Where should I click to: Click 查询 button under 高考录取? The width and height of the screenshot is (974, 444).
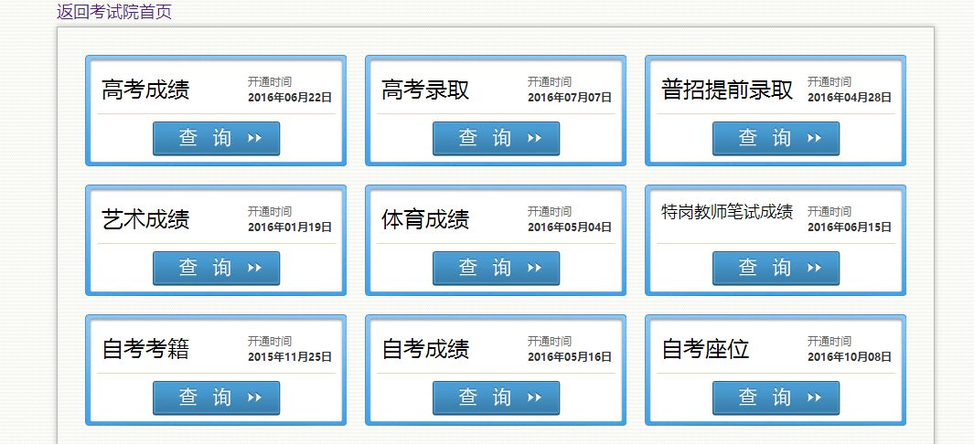(x=497, y=138)
